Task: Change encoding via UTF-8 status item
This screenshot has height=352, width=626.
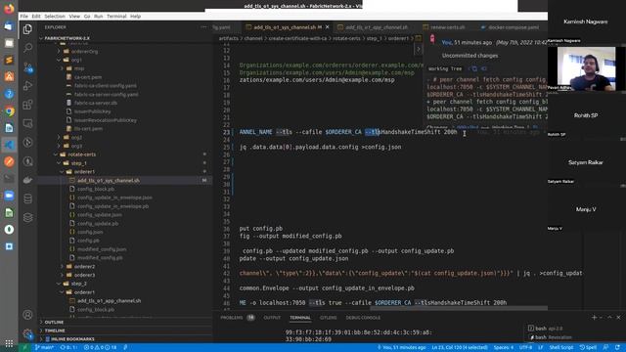Action: [x=525, y=348]
